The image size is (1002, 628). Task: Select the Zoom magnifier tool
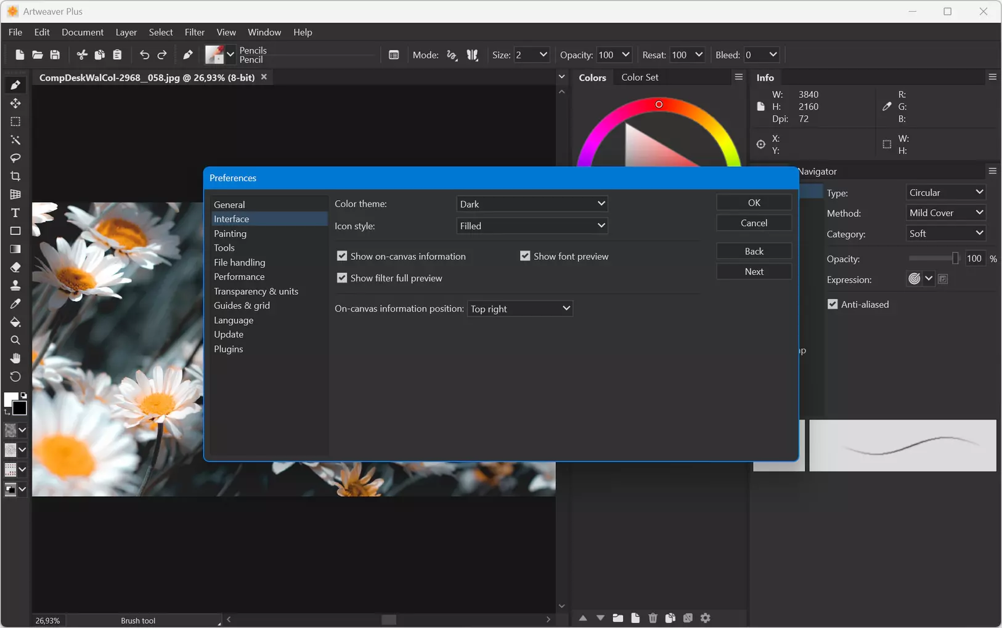[x=15, y=340]
